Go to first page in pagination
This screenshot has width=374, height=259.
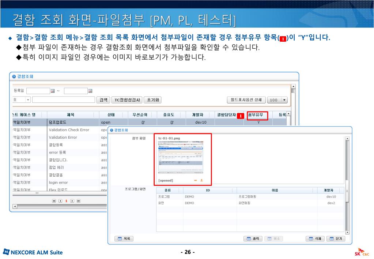pos(54,201)
